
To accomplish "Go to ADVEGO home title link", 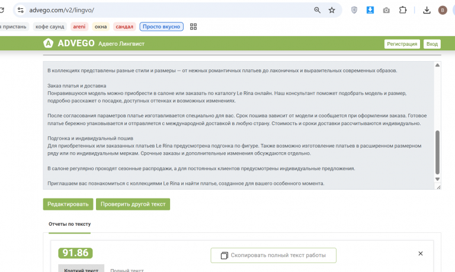I will point(76,43).
